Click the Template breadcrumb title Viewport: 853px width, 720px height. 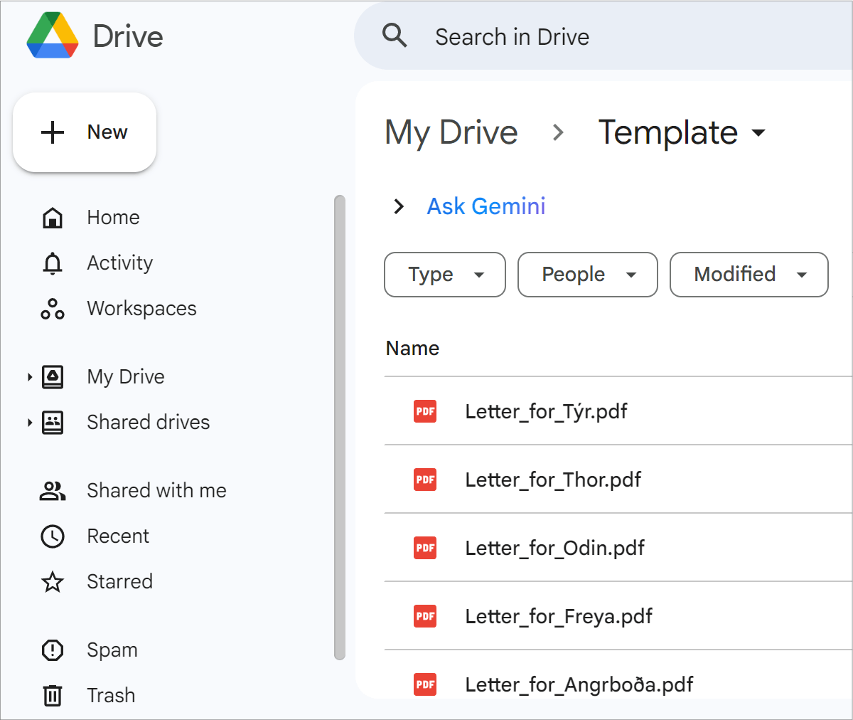click(668, 132)
